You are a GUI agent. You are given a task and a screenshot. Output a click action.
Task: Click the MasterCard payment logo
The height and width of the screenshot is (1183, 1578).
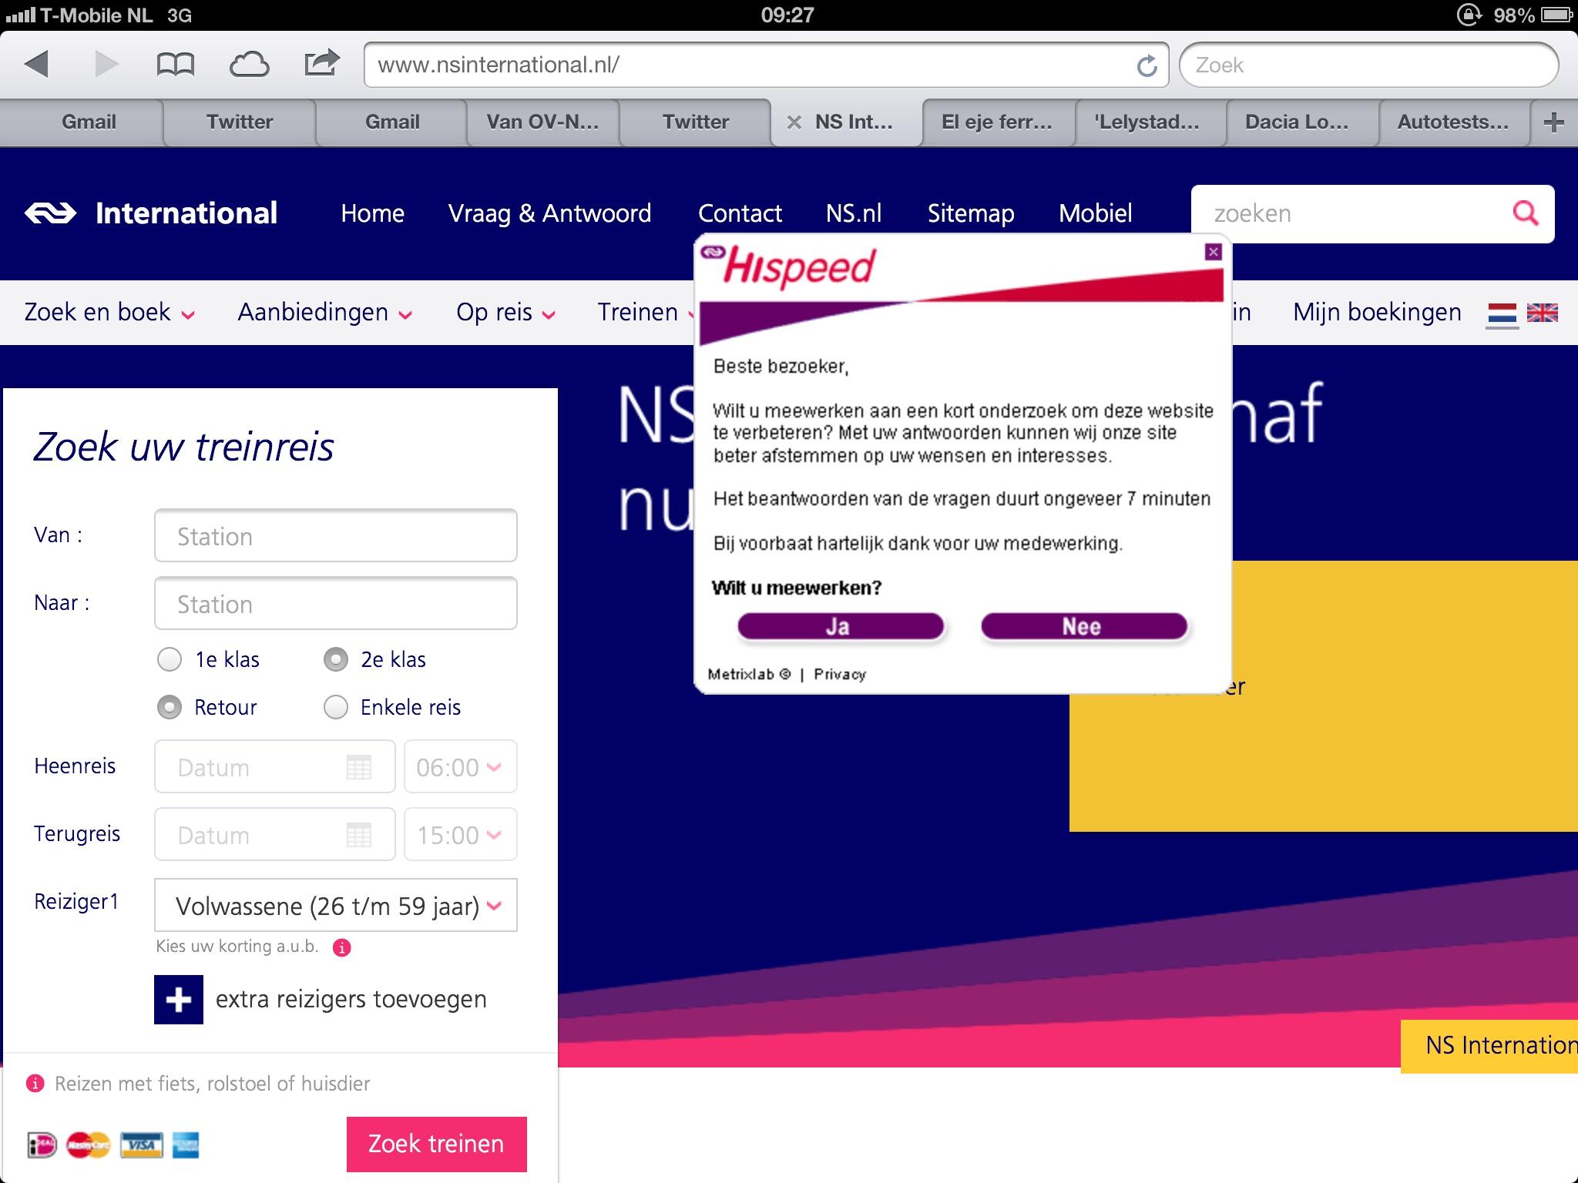pos(89,1145)
